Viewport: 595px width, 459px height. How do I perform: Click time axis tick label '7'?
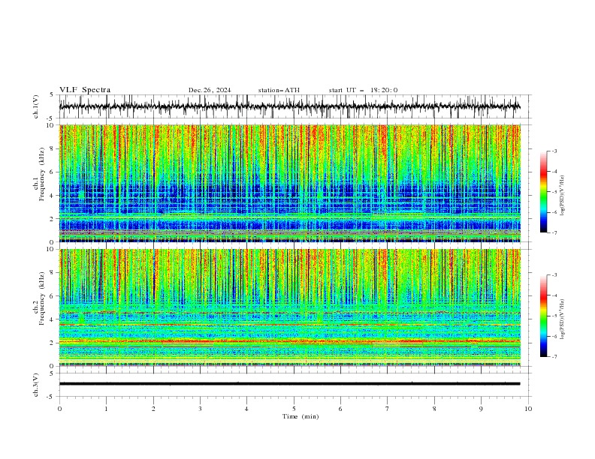(x=388, y=409)
